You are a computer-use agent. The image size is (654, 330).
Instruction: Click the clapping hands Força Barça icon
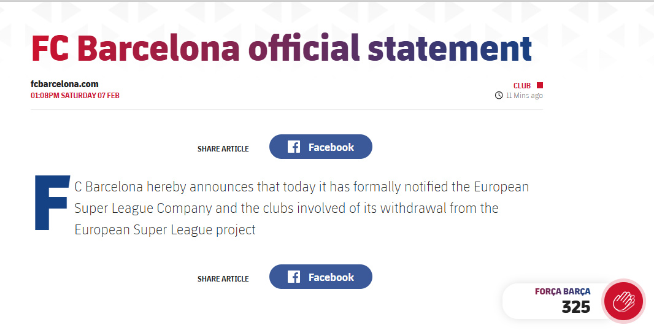(623, 301)
